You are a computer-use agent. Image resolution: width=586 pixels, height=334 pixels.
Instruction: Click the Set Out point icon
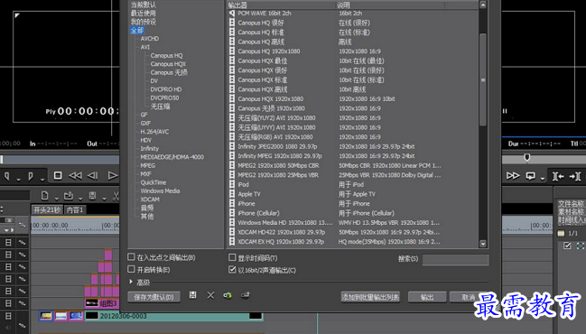point(31,176)
